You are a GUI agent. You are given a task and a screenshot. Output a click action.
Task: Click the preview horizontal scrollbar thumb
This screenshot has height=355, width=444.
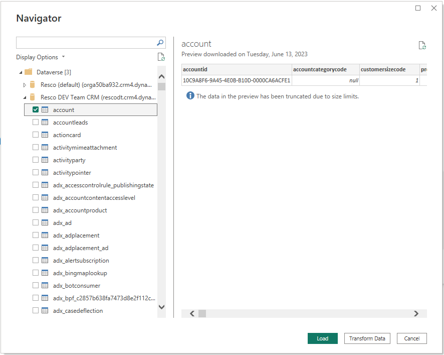click(x=202, y=313)
